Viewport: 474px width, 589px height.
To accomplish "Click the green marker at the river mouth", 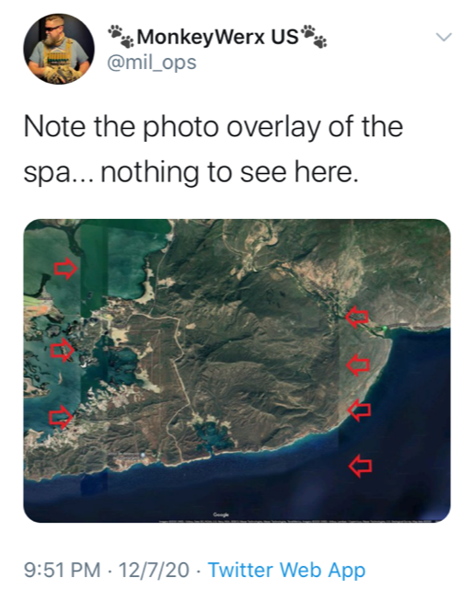I will 384,329.
